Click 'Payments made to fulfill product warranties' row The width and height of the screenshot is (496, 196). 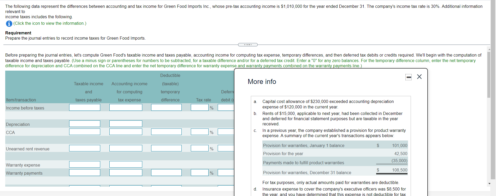tap(335, 162)
